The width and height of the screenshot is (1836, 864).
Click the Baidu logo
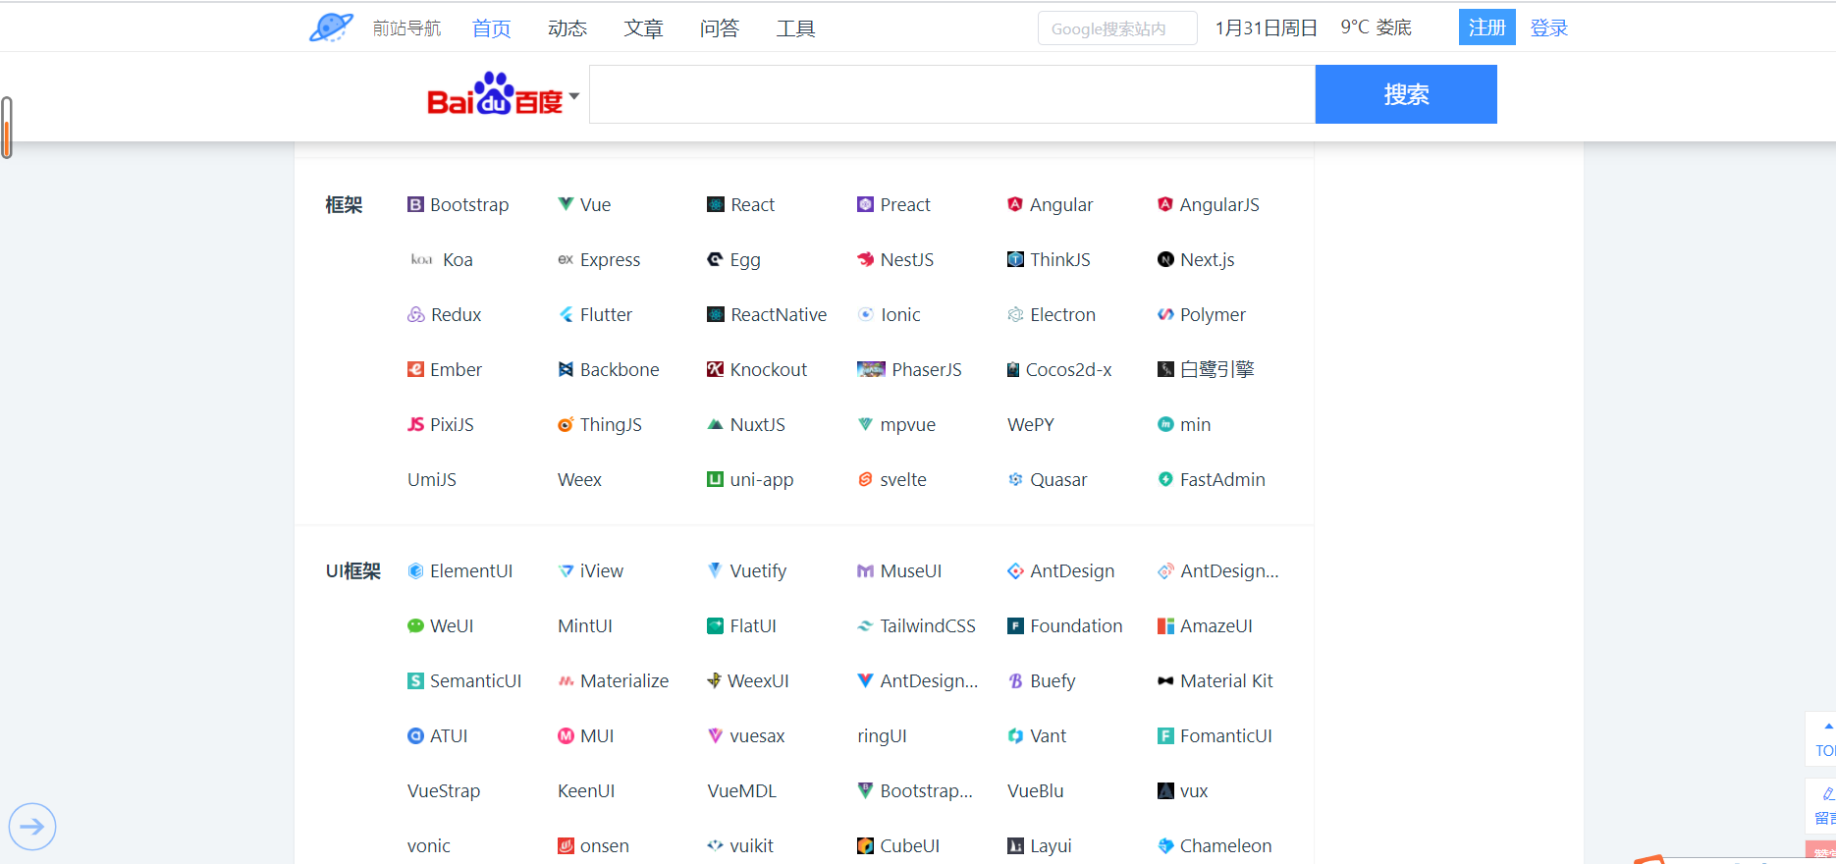coord(495,94)
